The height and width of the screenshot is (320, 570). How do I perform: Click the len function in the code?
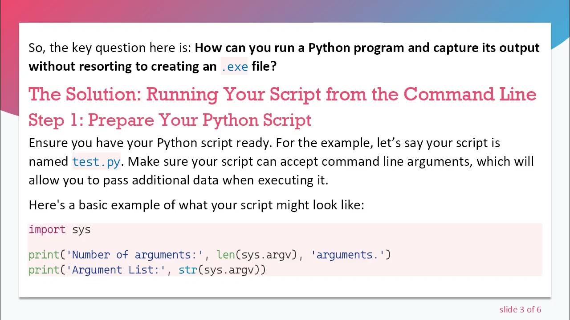pyautogui.click(x=225, y=255)
